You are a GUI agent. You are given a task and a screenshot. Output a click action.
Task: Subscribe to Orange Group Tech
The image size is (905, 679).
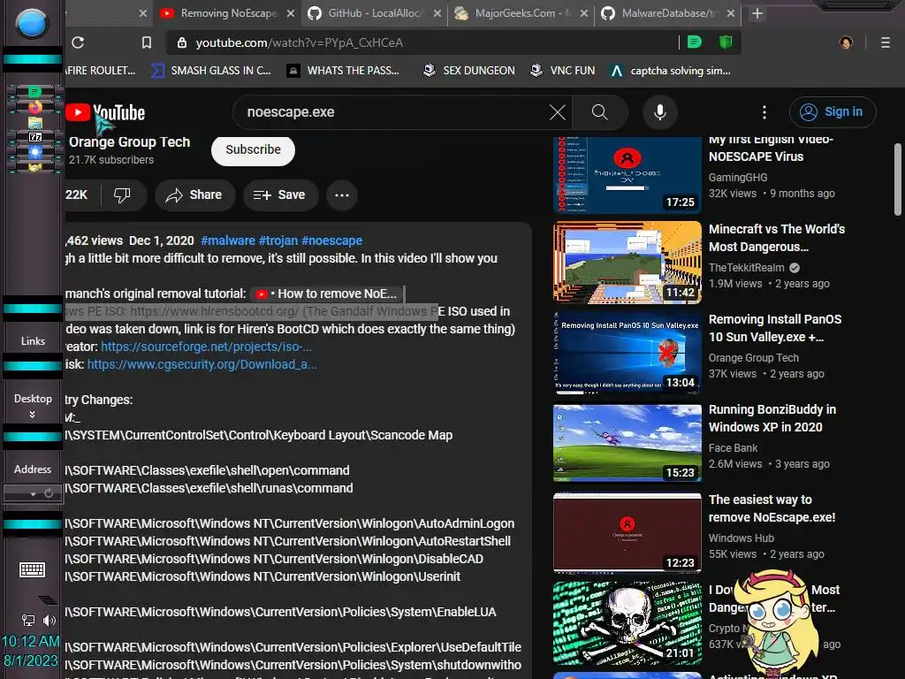253,149
